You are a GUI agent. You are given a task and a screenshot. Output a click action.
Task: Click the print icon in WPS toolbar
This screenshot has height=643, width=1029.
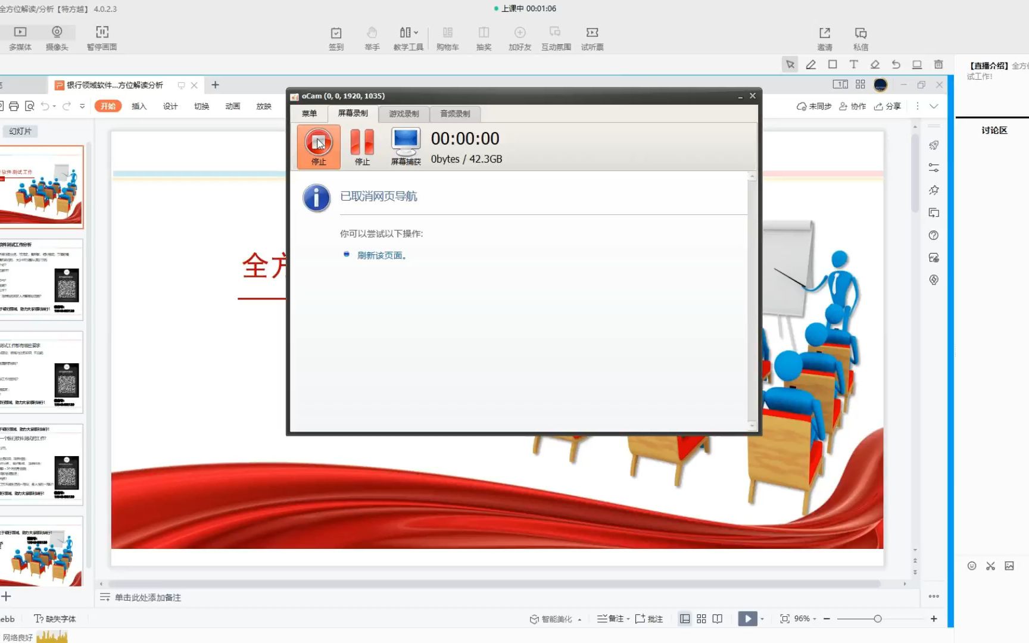point(14,106)
